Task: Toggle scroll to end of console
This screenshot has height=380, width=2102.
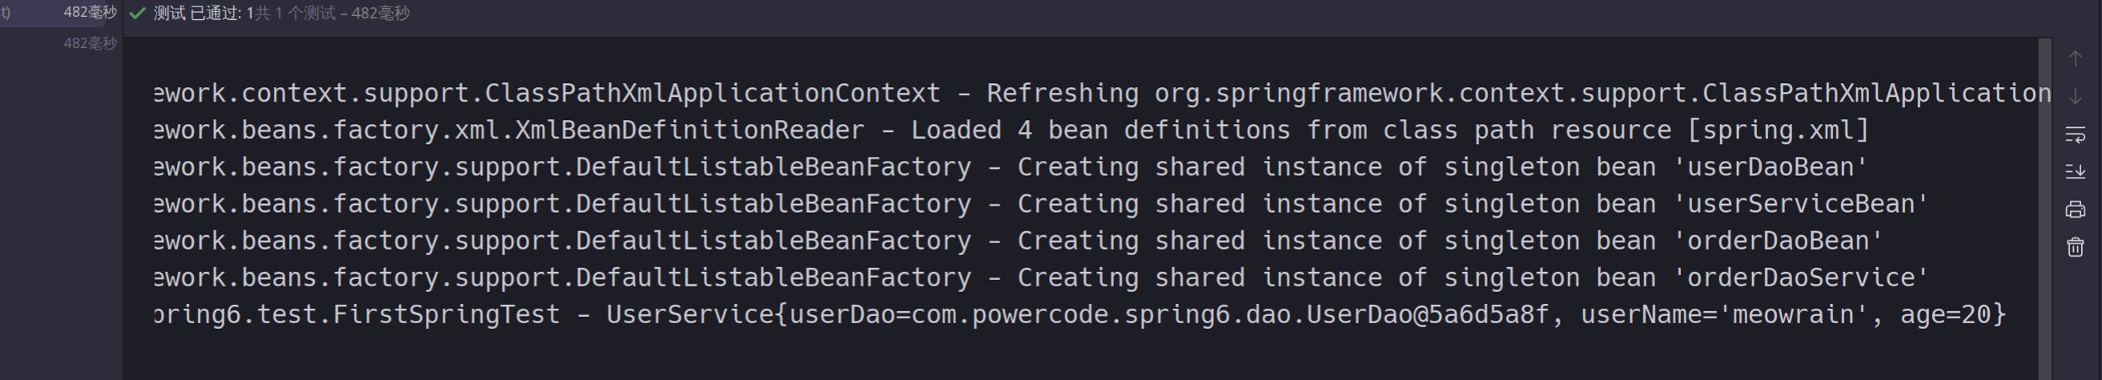Action: (x=2075, y=171)
